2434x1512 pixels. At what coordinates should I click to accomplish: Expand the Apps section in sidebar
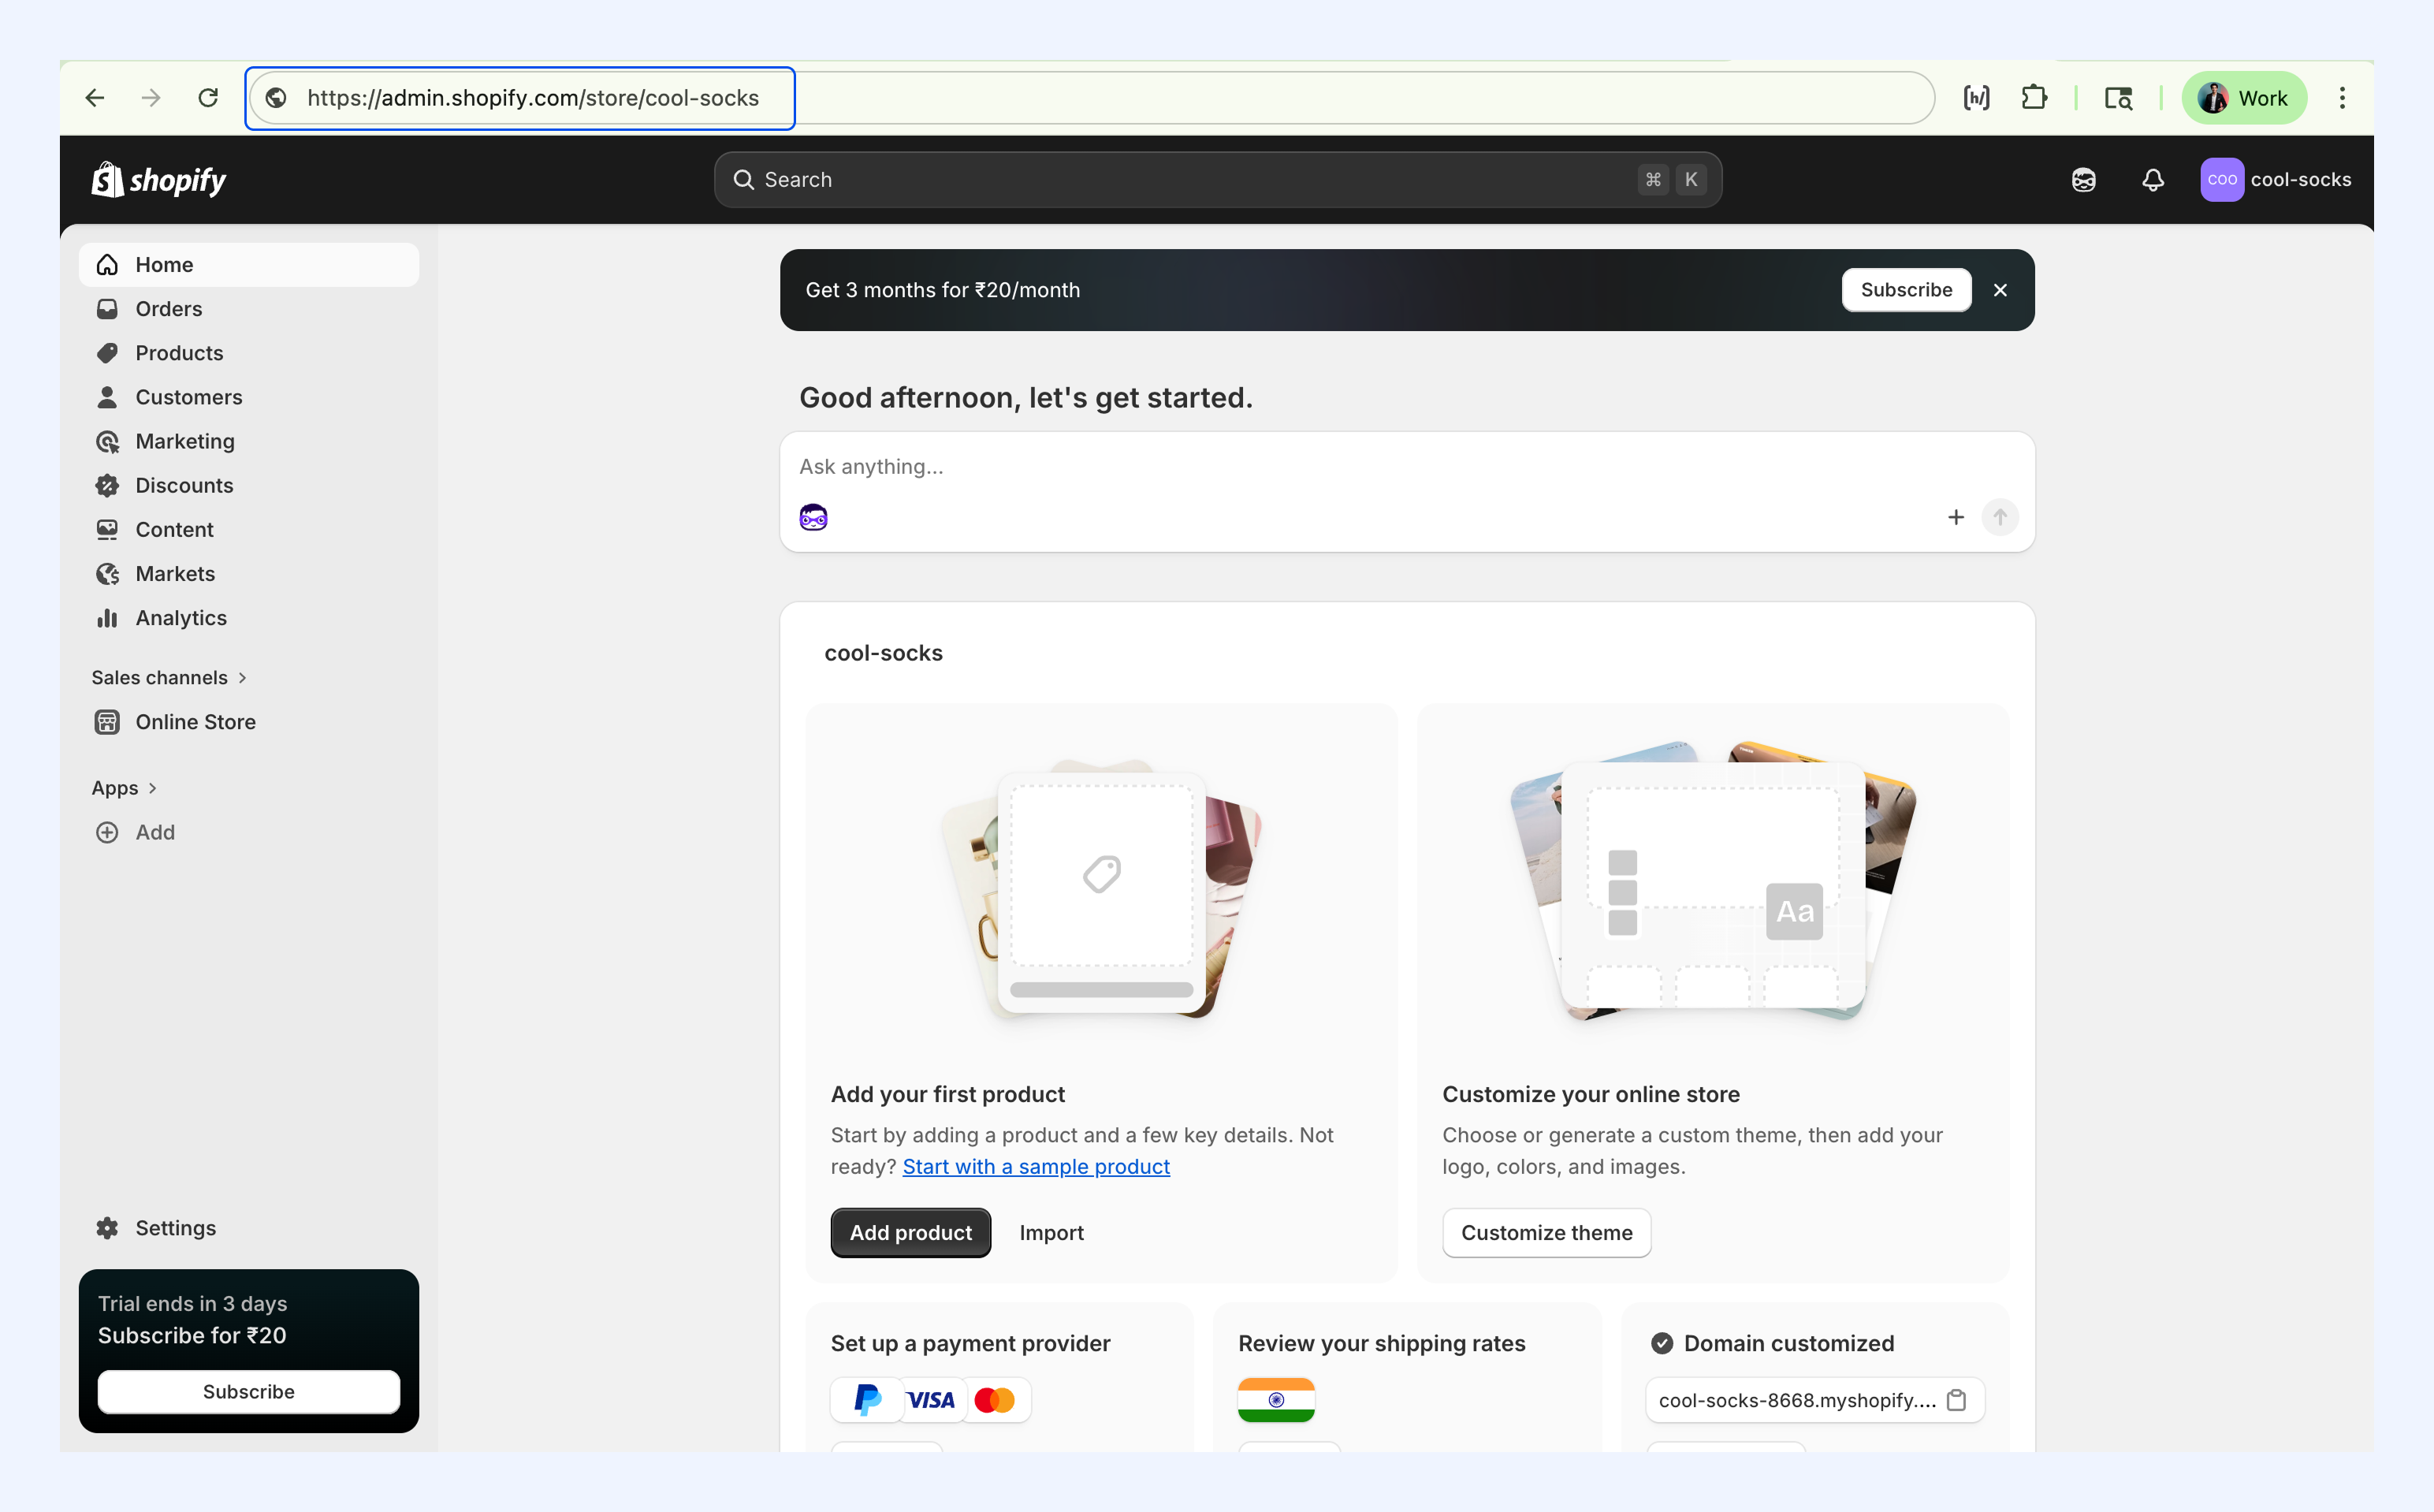coord(125,788)
